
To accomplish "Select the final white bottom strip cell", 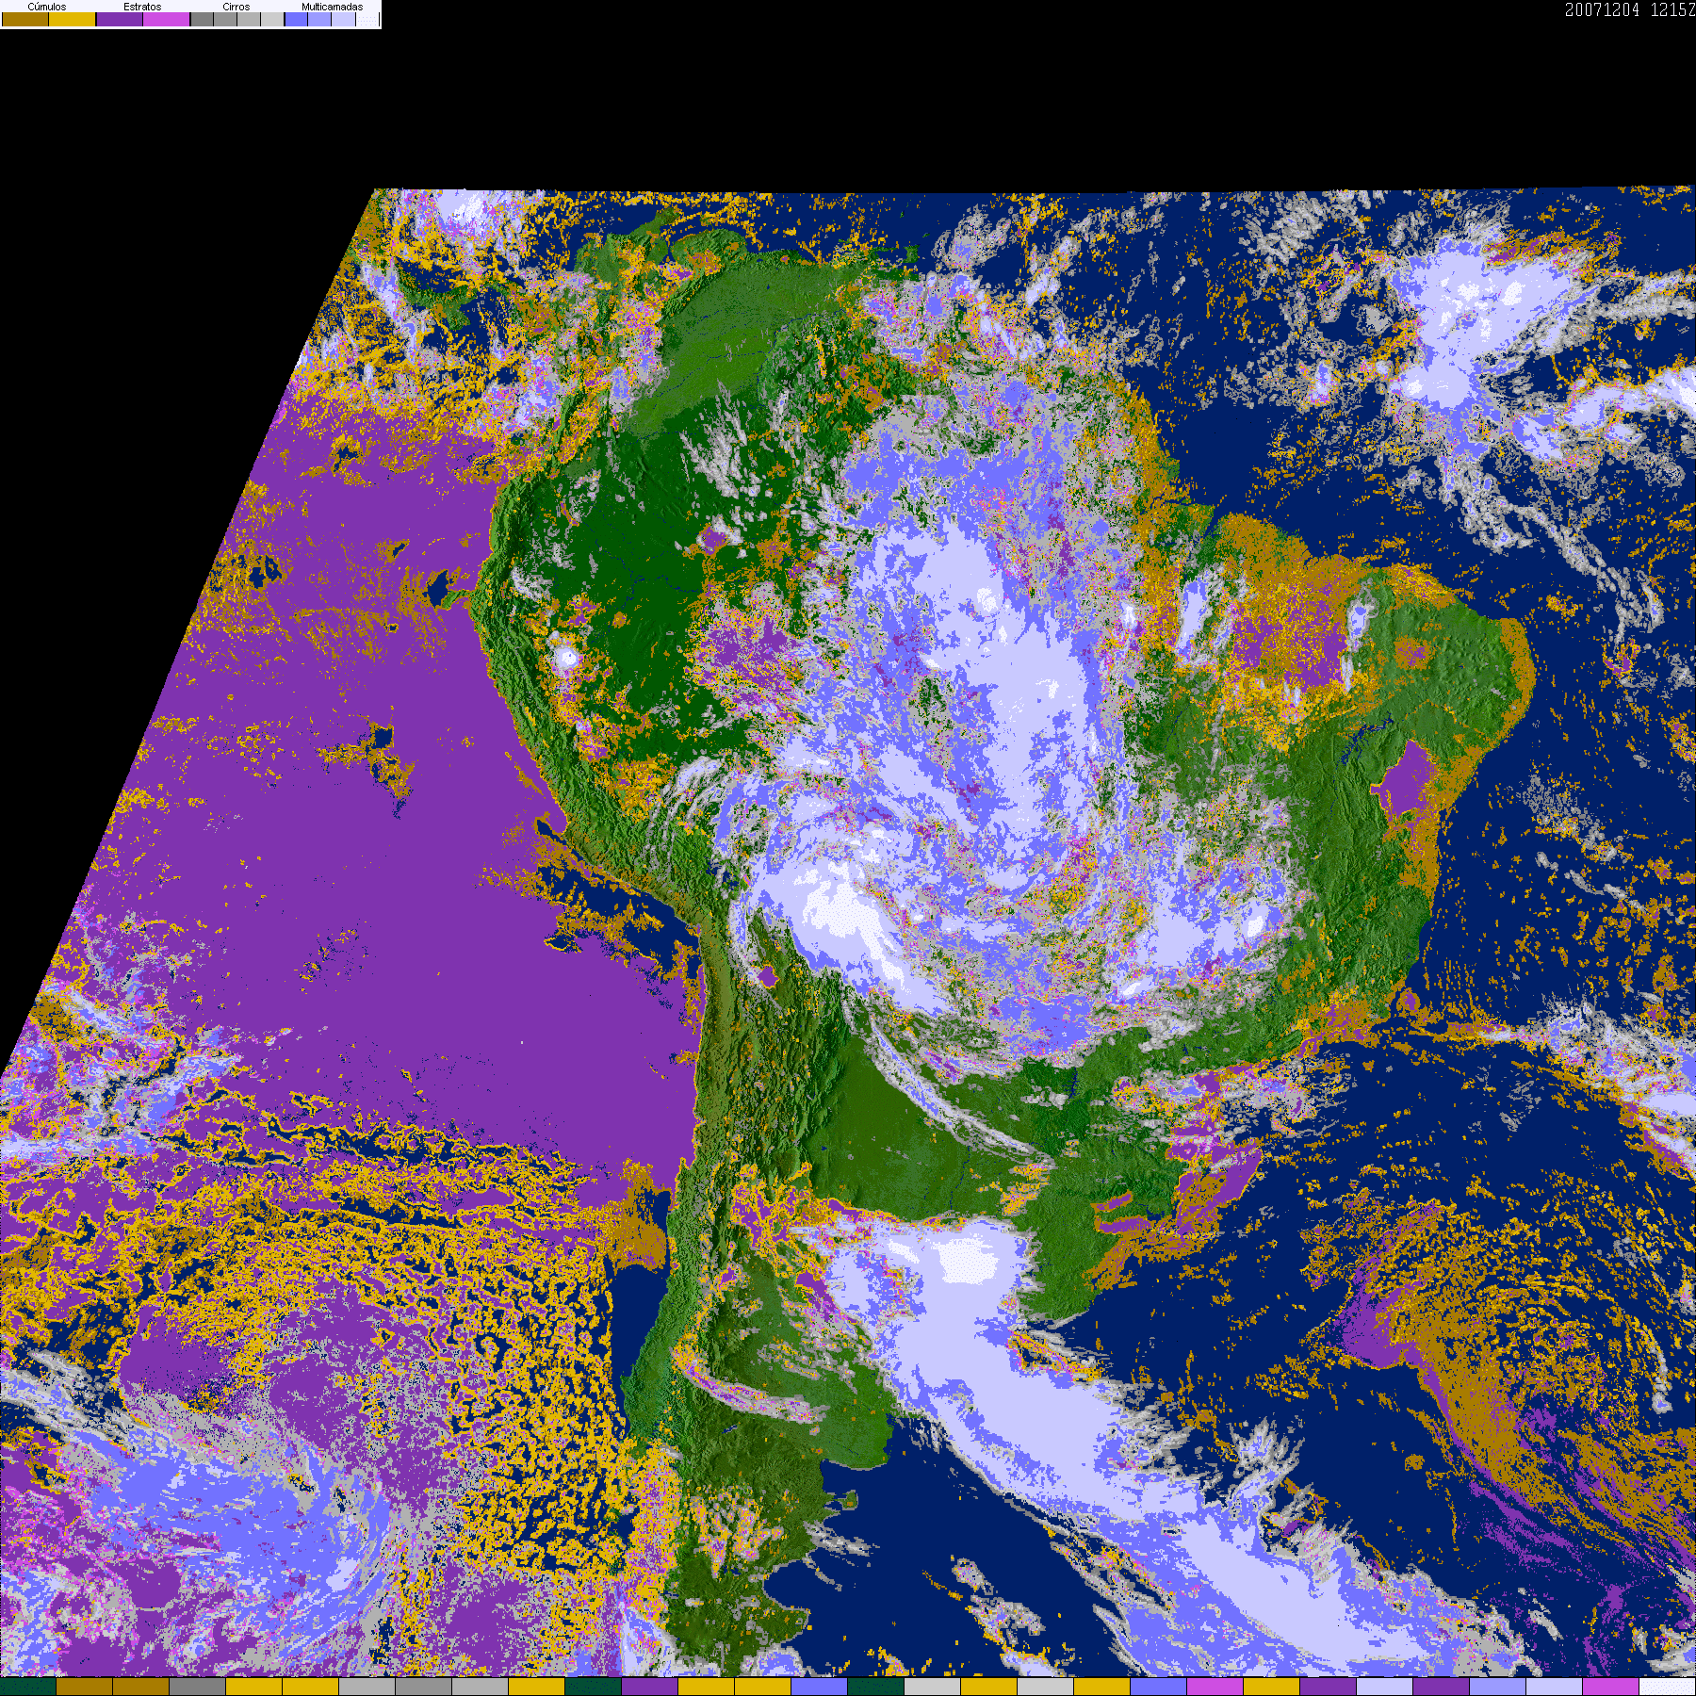I will point(1667,1687).
